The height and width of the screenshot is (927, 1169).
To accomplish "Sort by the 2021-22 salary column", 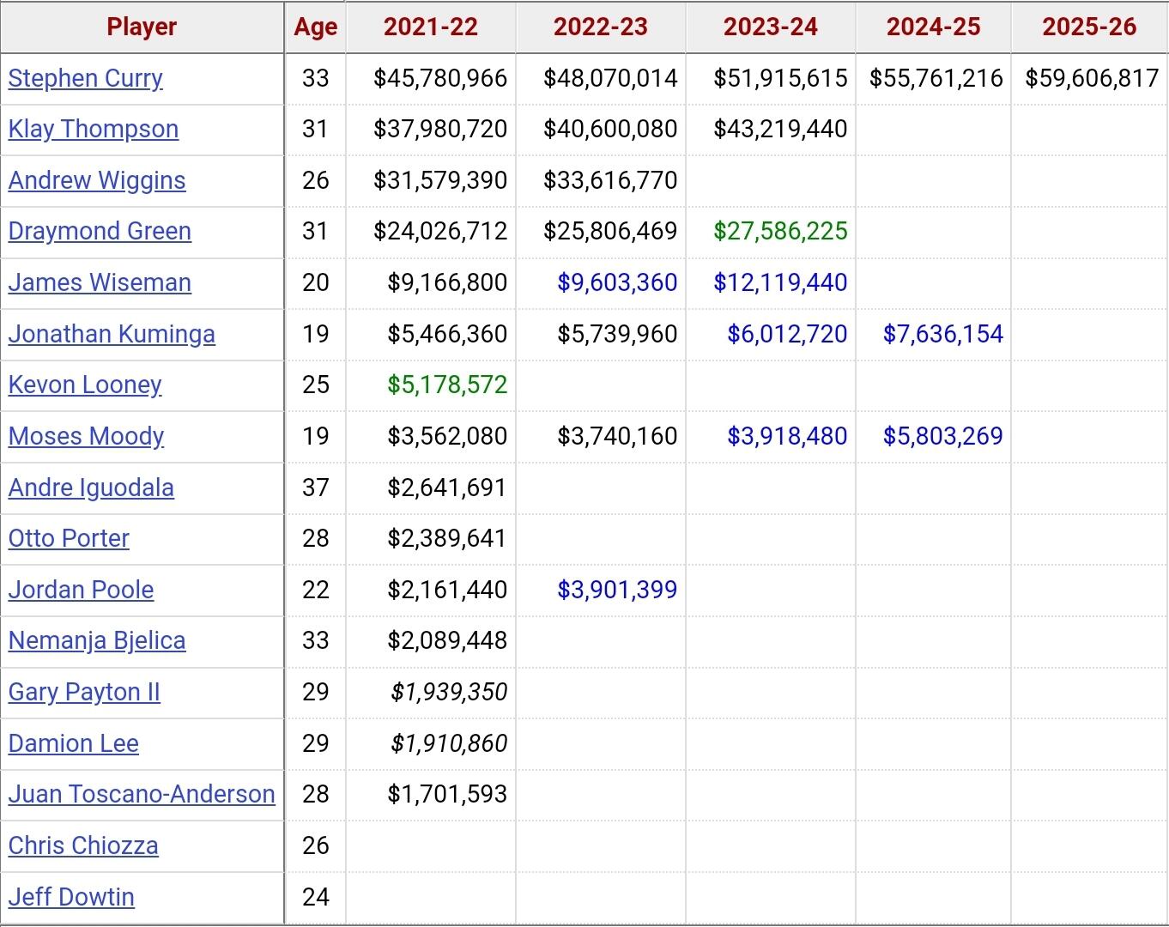I will point(431,27).
